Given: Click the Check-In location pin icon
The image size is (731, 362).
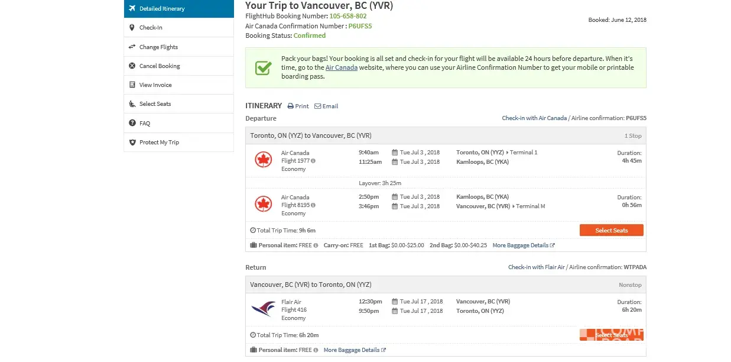Looking at the screenshot, I should 132,27.
